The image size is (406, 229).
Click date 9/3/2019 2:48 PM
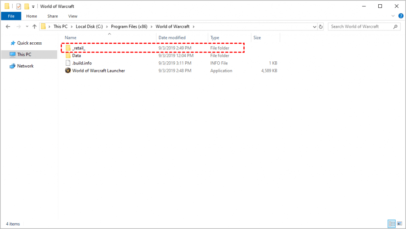[x=175, y=71]
